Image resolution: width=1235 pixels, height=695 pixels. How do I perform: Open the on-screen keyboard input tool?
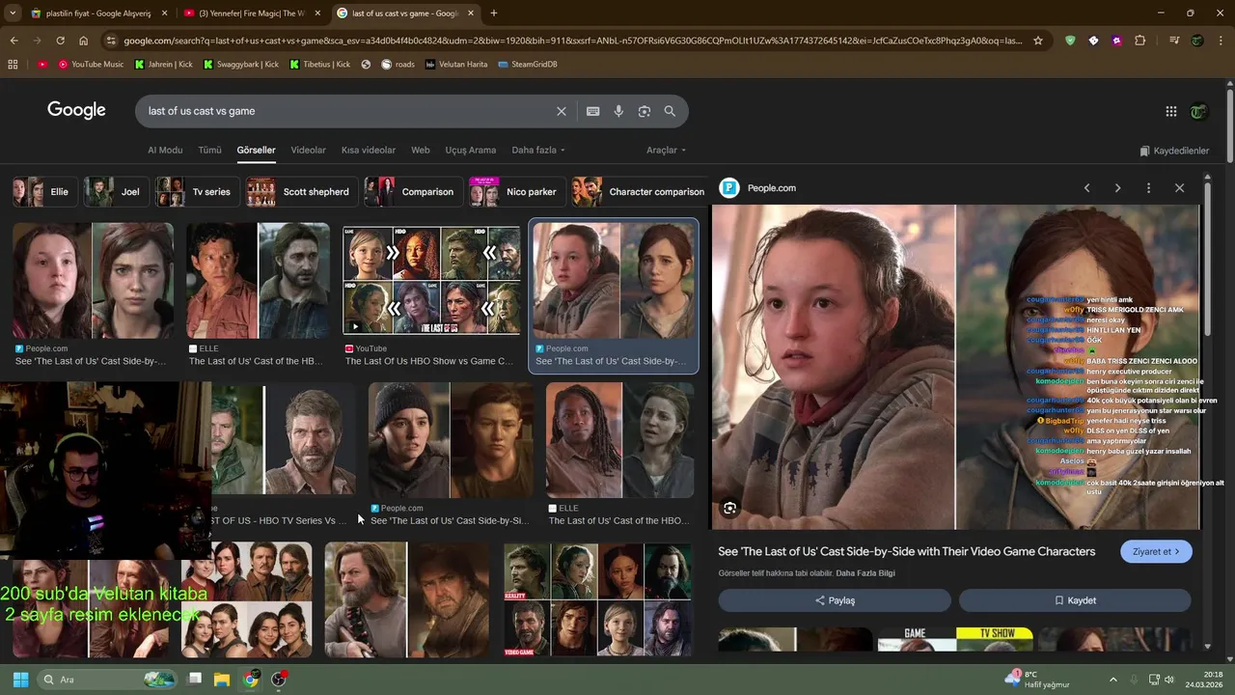click(593, 111)
